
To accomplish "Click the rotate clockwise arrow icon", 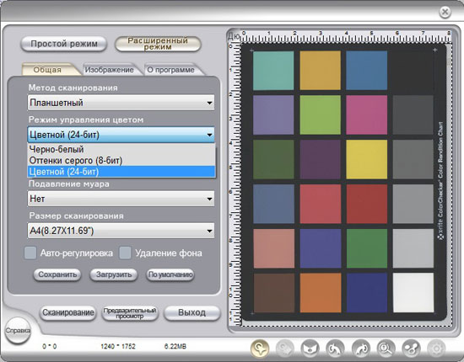I will pyautogui.click(x=361, y=349).
